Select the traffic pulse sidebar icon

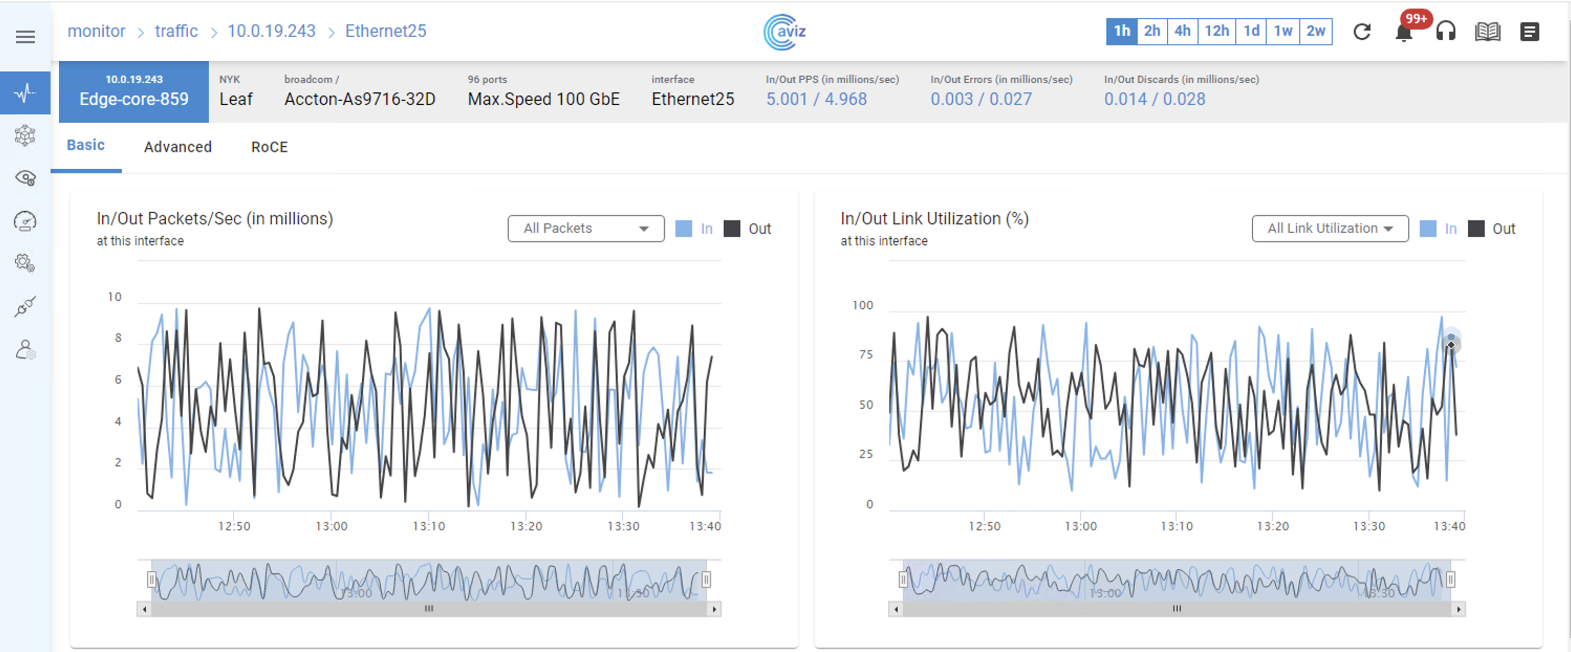(25, 93)
